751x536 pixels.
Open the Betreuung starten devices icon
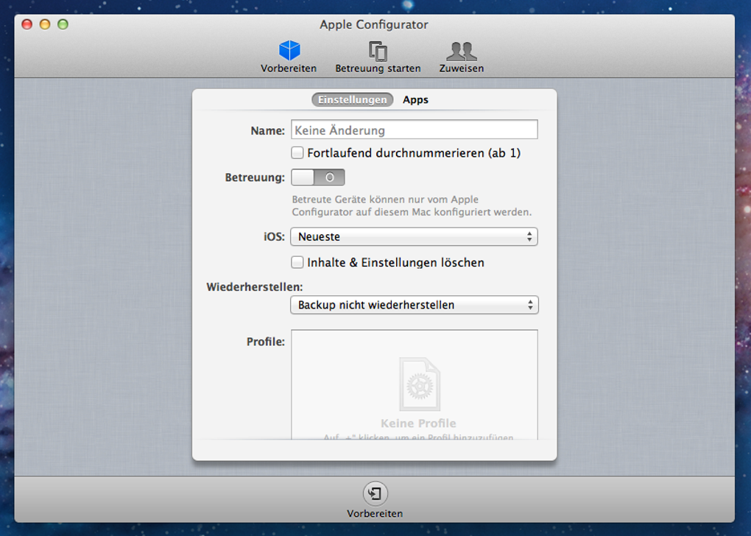point(378,52)
